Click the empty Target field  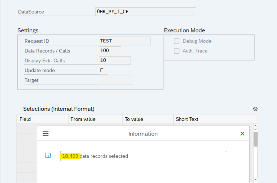pos(116,80)
